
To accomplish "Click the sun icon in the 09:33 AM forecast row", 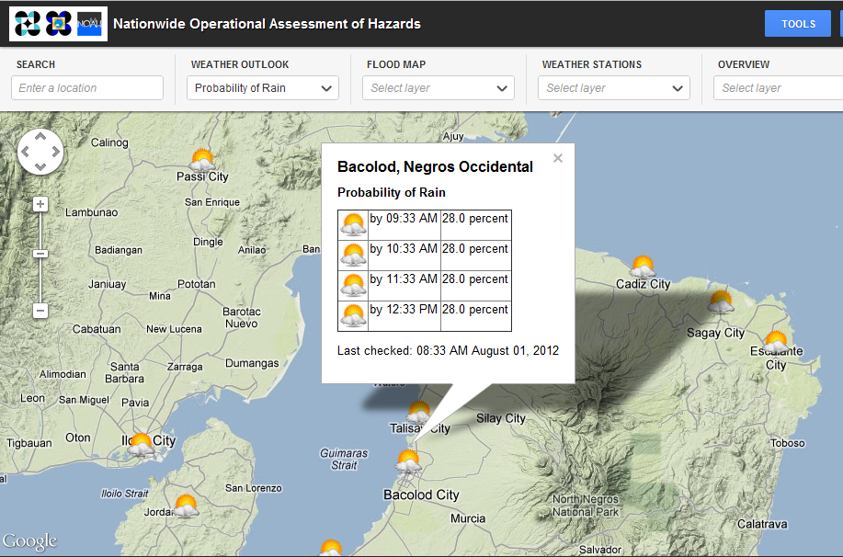I will (x=353, y=223).
